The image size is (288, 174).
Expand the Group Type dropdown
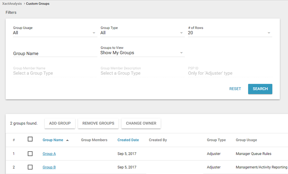click(x=142, y=33)
